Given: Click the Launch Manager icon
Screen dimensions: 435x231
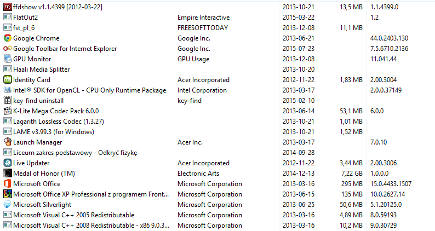Looking at the screenshot, I should click(x=8, y=142).
